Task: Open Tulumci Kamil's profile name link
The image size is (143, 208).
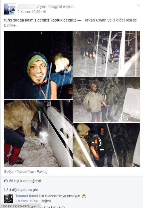Action: click(27, 196)
